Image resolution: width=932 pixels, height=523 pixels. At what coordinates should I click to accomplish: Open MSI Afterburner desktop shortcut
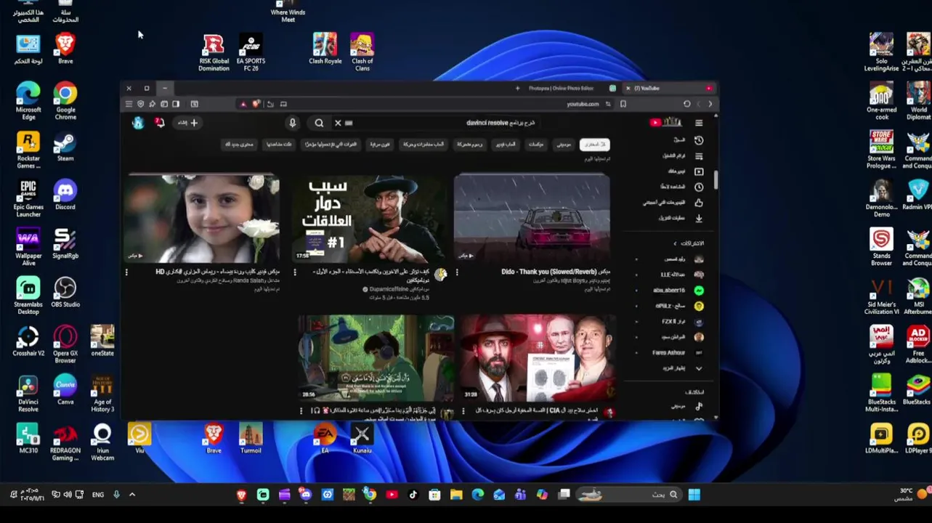point(917,296)
